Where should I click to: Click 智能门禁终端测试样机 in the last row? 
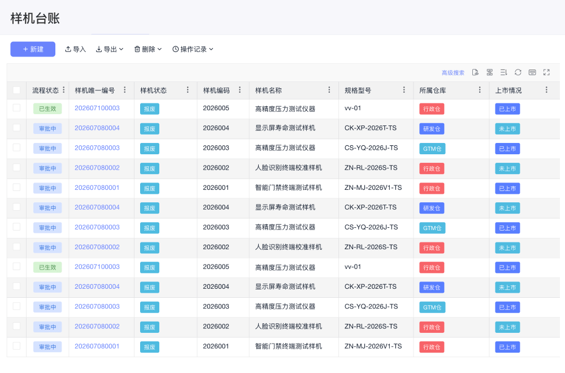(289, 346)
